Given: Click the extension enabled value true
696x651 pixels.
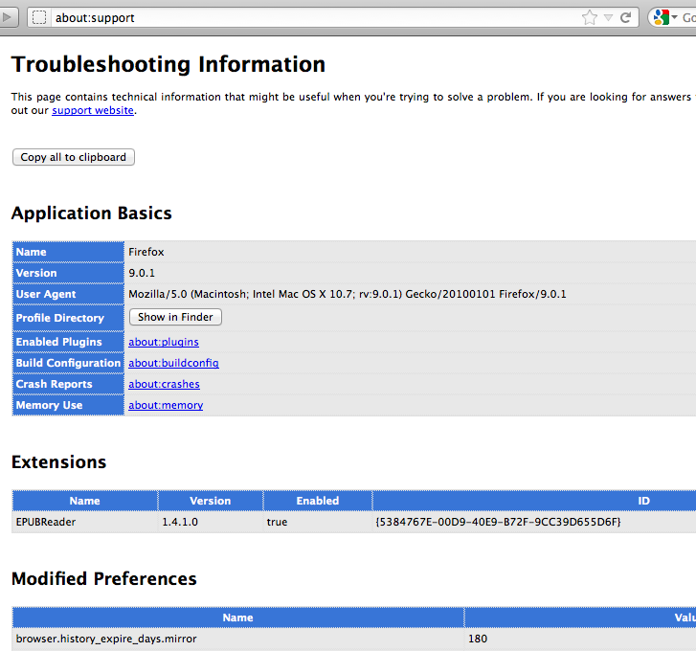Looking at the screenshot, I should (277, 522).
